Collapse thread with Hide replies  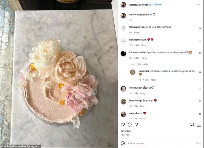tap(142, 64)
